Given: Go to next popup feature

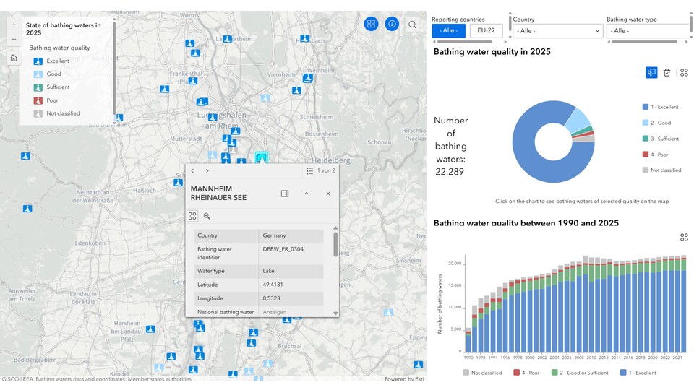Looking at the screenshot, I should pos(207,170).
